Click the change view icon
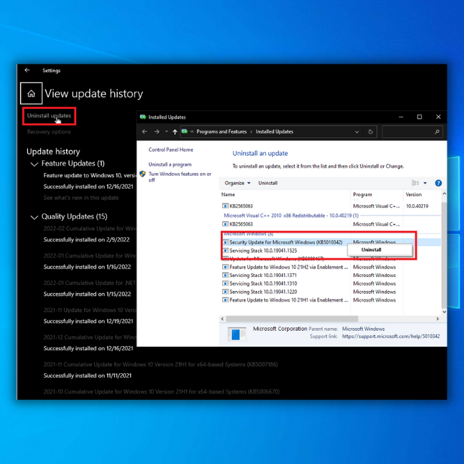 point(416,183)
